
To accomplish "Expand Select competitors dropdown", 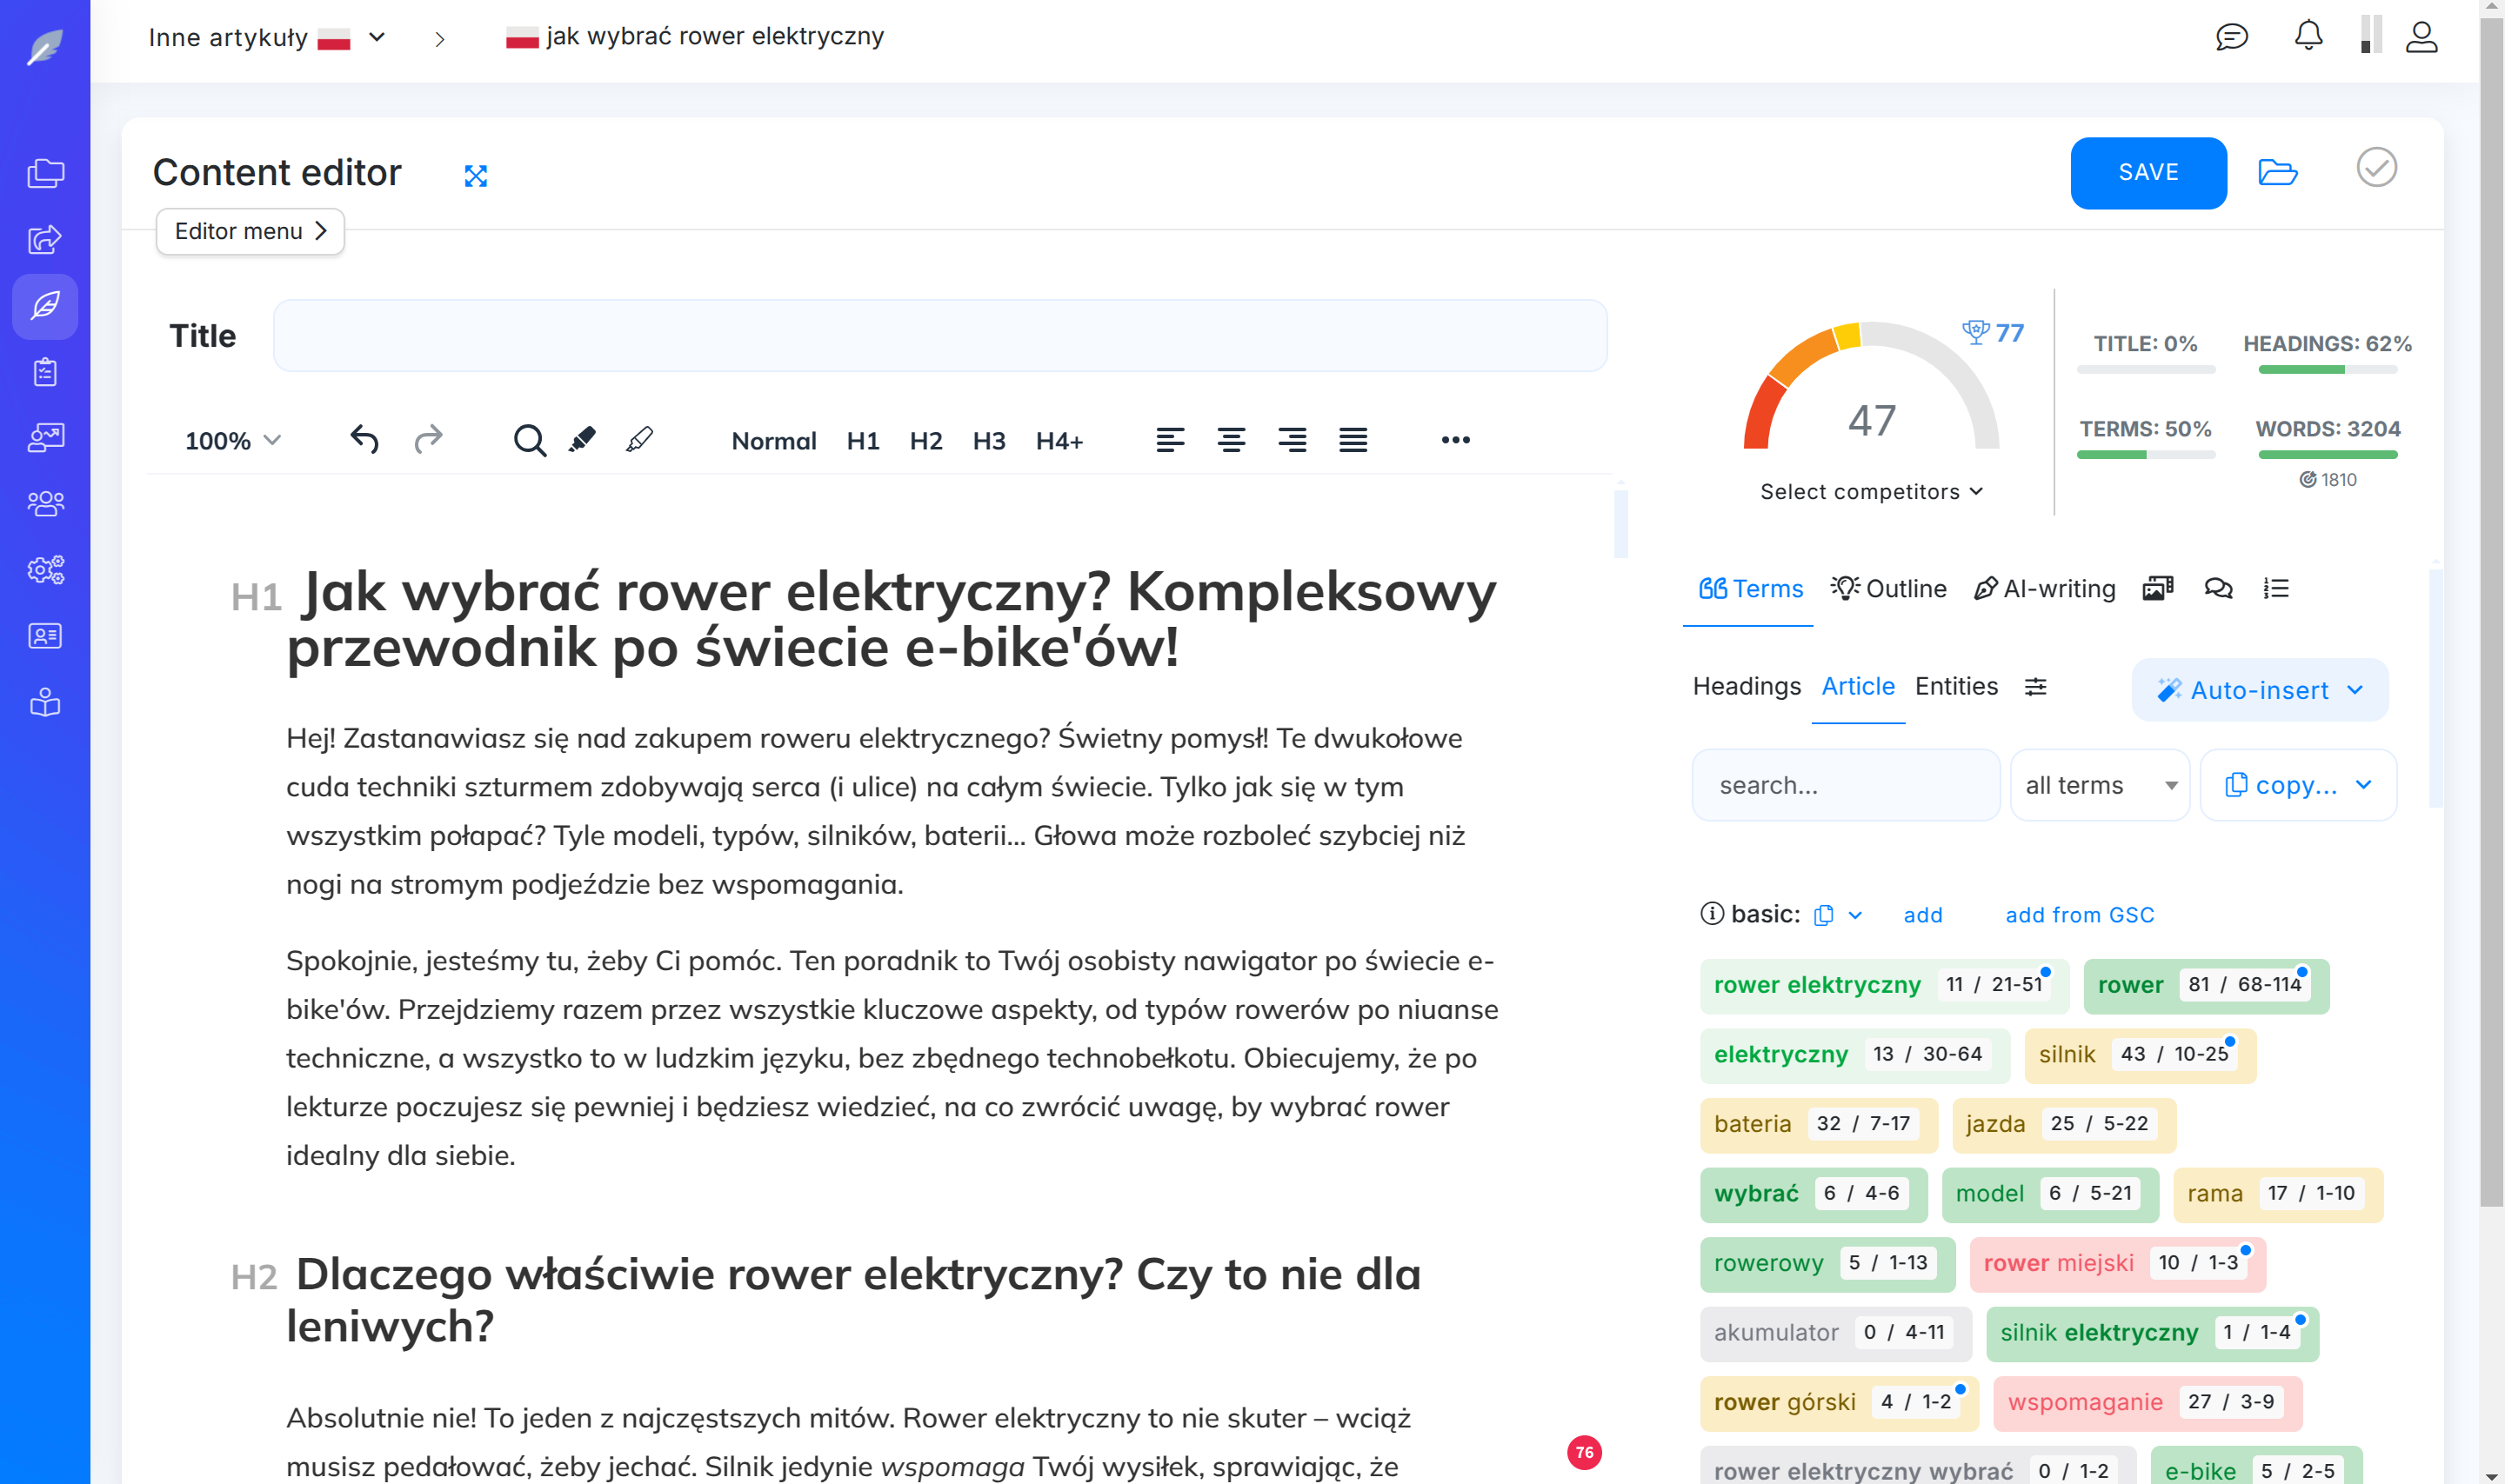I will point(1871,492).
